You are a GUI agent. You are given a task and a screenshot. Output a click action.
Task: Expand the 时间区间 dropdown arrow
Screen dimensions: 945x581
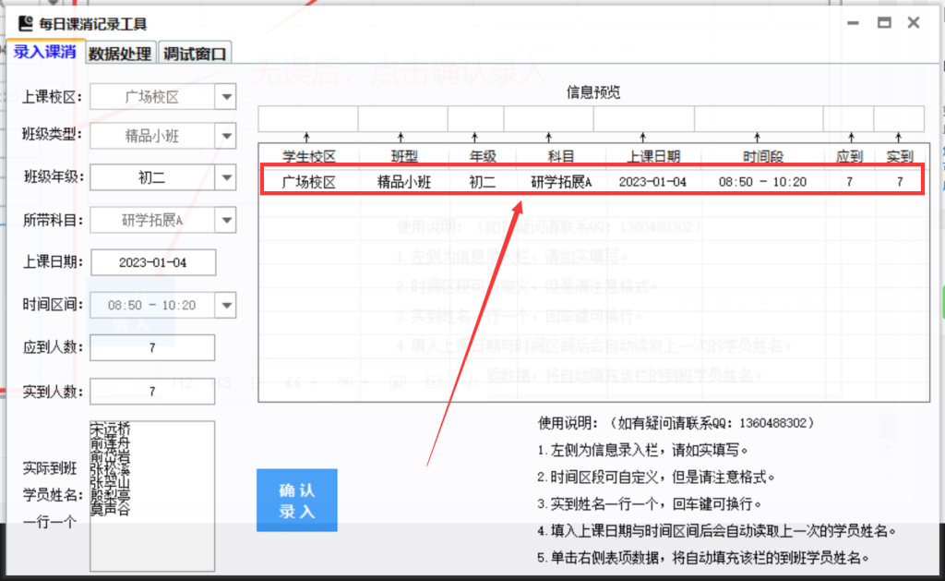click(x=226, y=306)
